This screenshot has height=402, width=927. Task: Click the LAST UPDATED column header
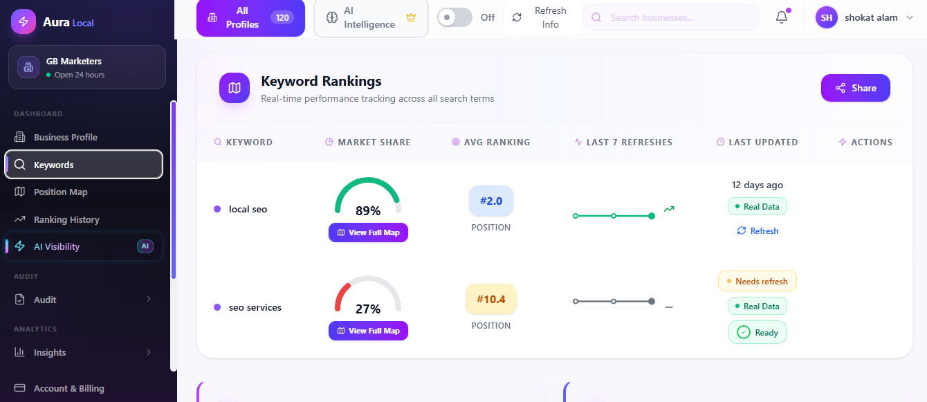tap(758, 142)
